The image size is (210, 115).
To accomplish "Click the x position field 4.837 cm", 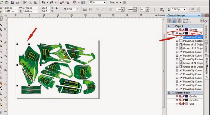I will click(10, 8).
